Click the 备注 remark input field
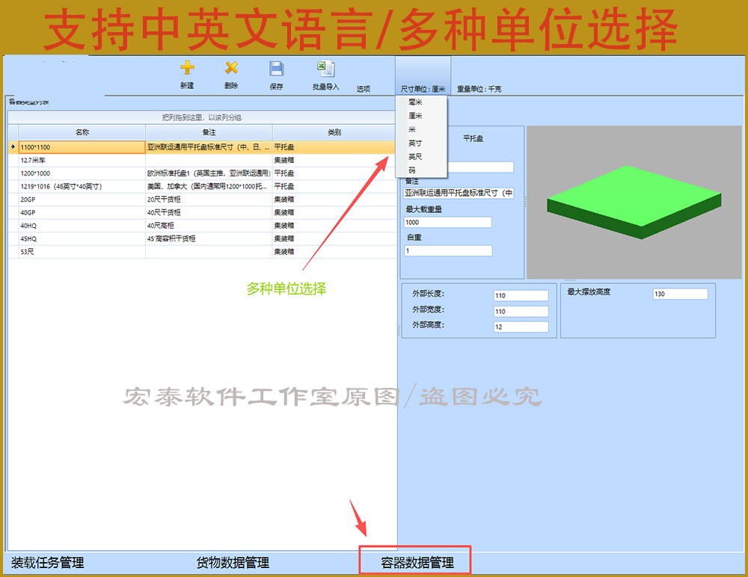This screenshot has height=577, width=748. pos(459,193)
